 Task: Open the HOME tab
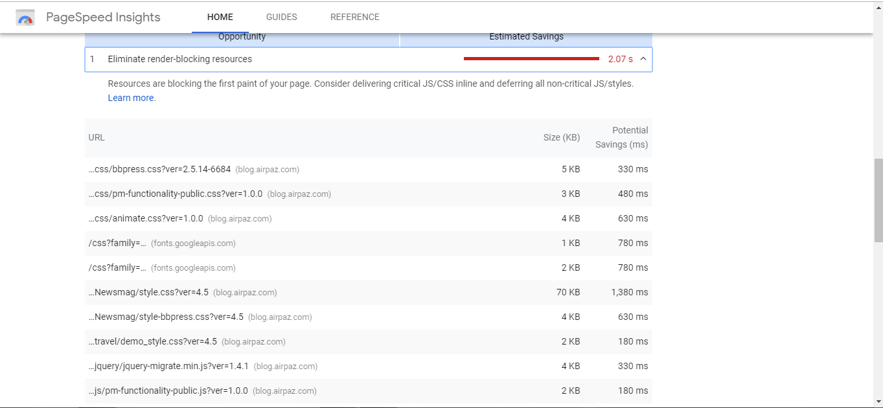tap(220, 17)
